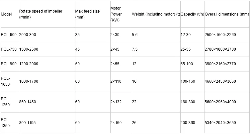Image resolution: width=251 pixels, height=134 pixels.
Task: Click the PCL-1050 model cell
Action: [x=10, y=81]
